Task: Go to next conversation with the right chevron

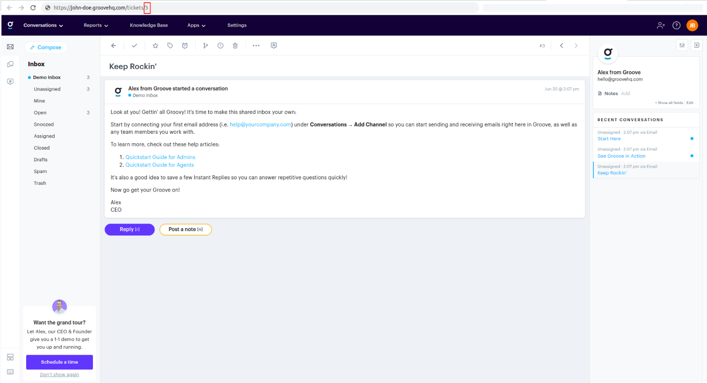Action: click(576, 46)
